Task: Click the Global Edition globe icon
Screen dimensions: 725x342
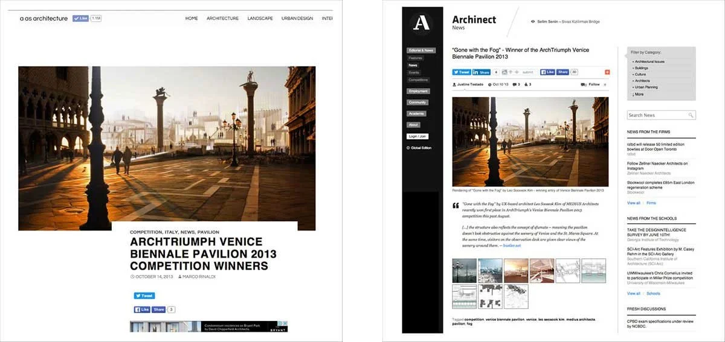Action: (x=408, y=148)
